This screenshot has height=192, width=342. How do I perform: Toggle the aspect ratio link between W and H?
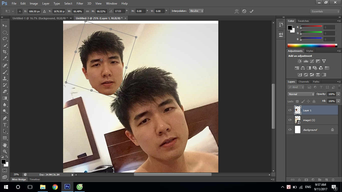pos(87,11)
